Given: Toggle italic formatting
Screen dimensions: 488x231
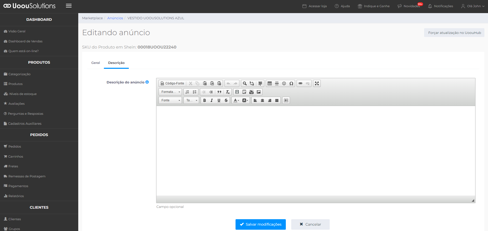Looking at the screenshot, I should point(212,100).
